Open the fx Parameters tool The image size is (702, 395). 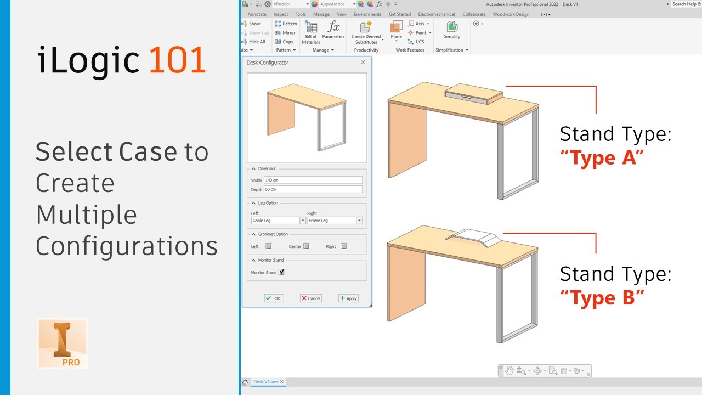tap(333, 31)
